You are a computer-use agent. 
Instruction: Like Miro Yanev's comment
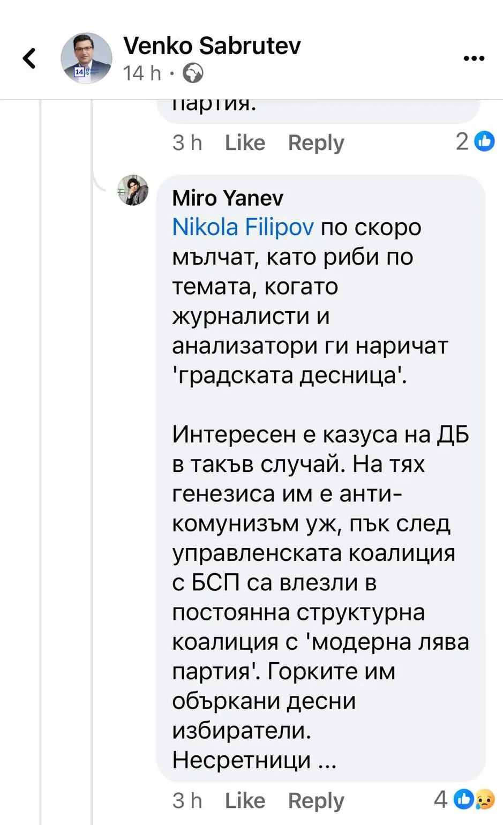[x=245, y=800]
